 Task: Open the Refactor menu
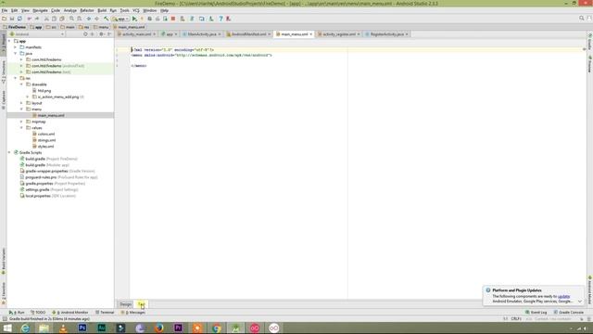tap(87, 10)
